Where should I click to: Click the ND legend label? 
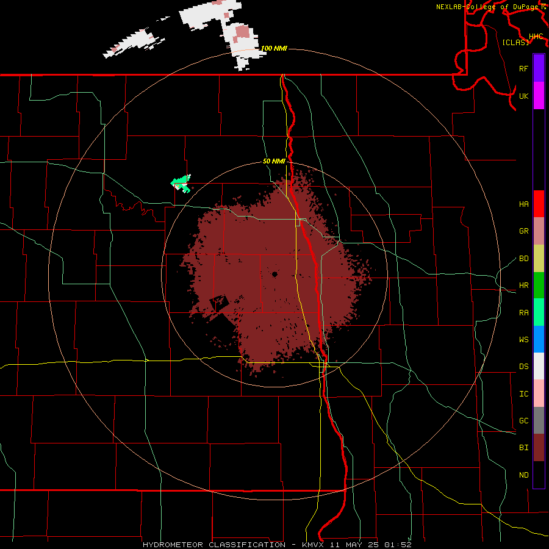pyautogui.click(x=523, y=475)
